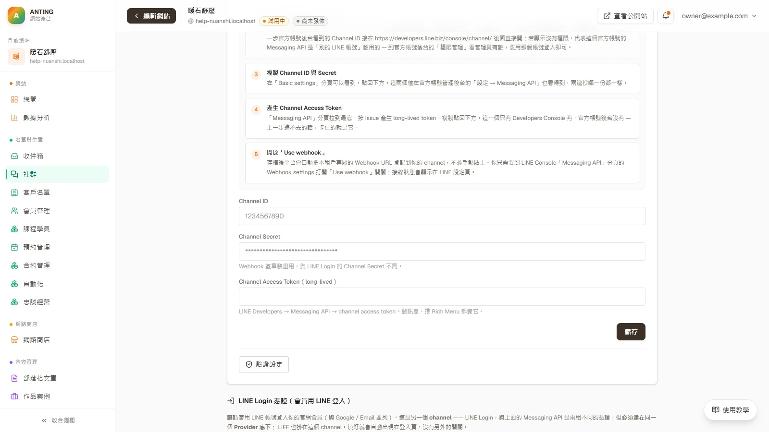This screenshot has height=432, width=769.
Task: Click the 合約管理 sidebar icon
Action: click(14, 265)
